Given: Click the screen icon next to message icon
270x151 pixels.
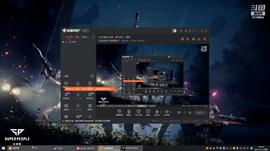Looking at the screenshot, I should (186, 31).
